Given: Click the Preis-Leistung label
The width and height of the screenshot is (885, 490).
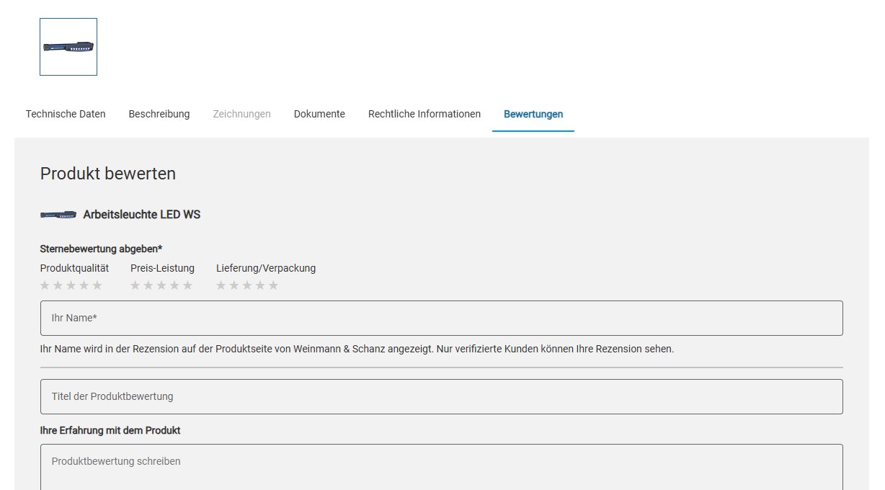Looking at the screenshot, I should pos(162,268).
